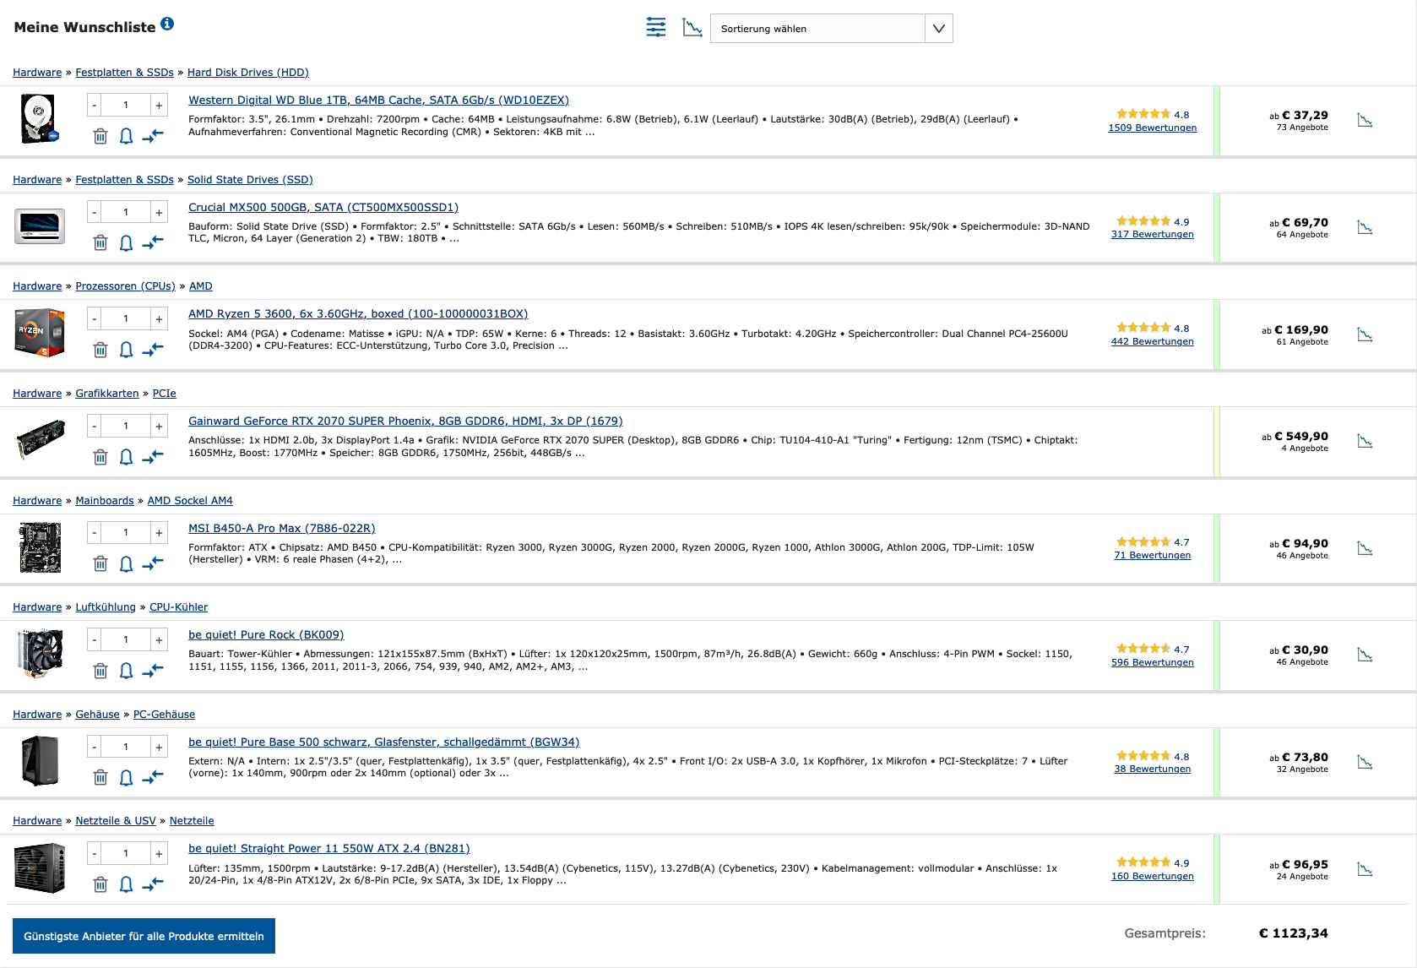Go to Prozessoren (CPUs) category
This screenshot has width=1417, height=968.
tap(125, 286)
